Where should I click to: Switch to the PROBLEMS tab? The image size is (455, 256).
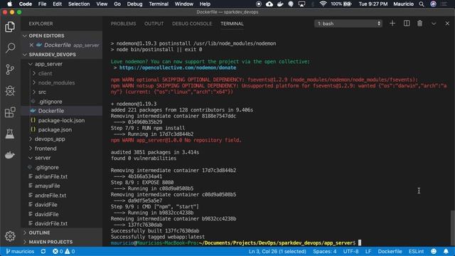(123, 23)
